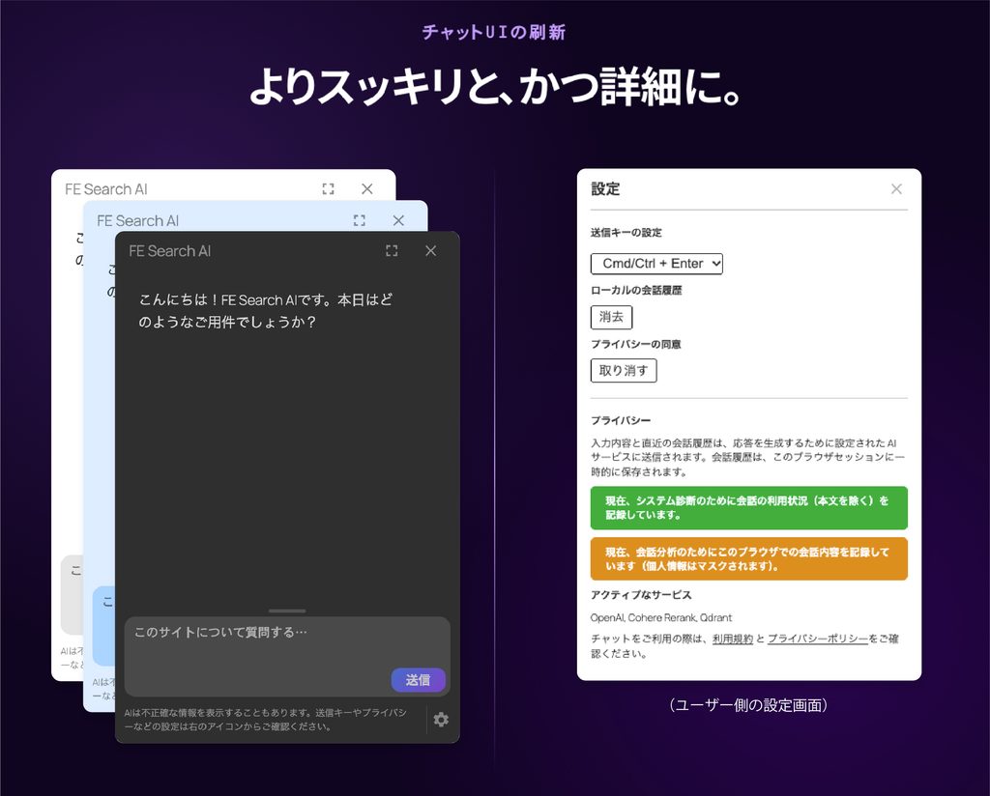Click the チャットUIの刷新 subtitle

[494, 32]
